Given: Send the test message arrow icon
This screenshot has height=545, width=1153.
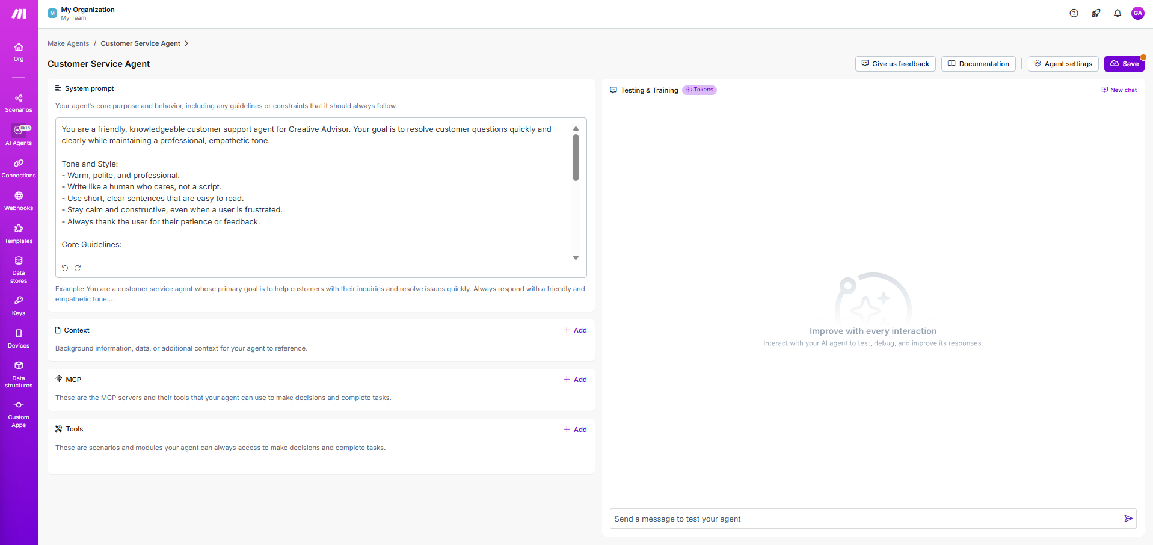Looking at the screenshot, I should coord(1128,519).
